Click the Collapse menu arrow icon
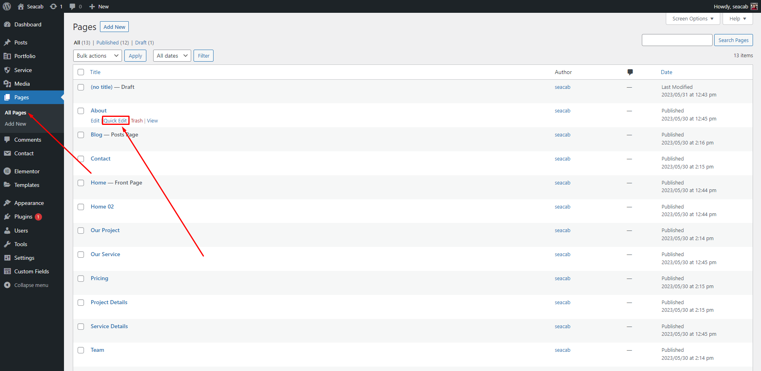 pyautogui.click(x=7, y=285)
